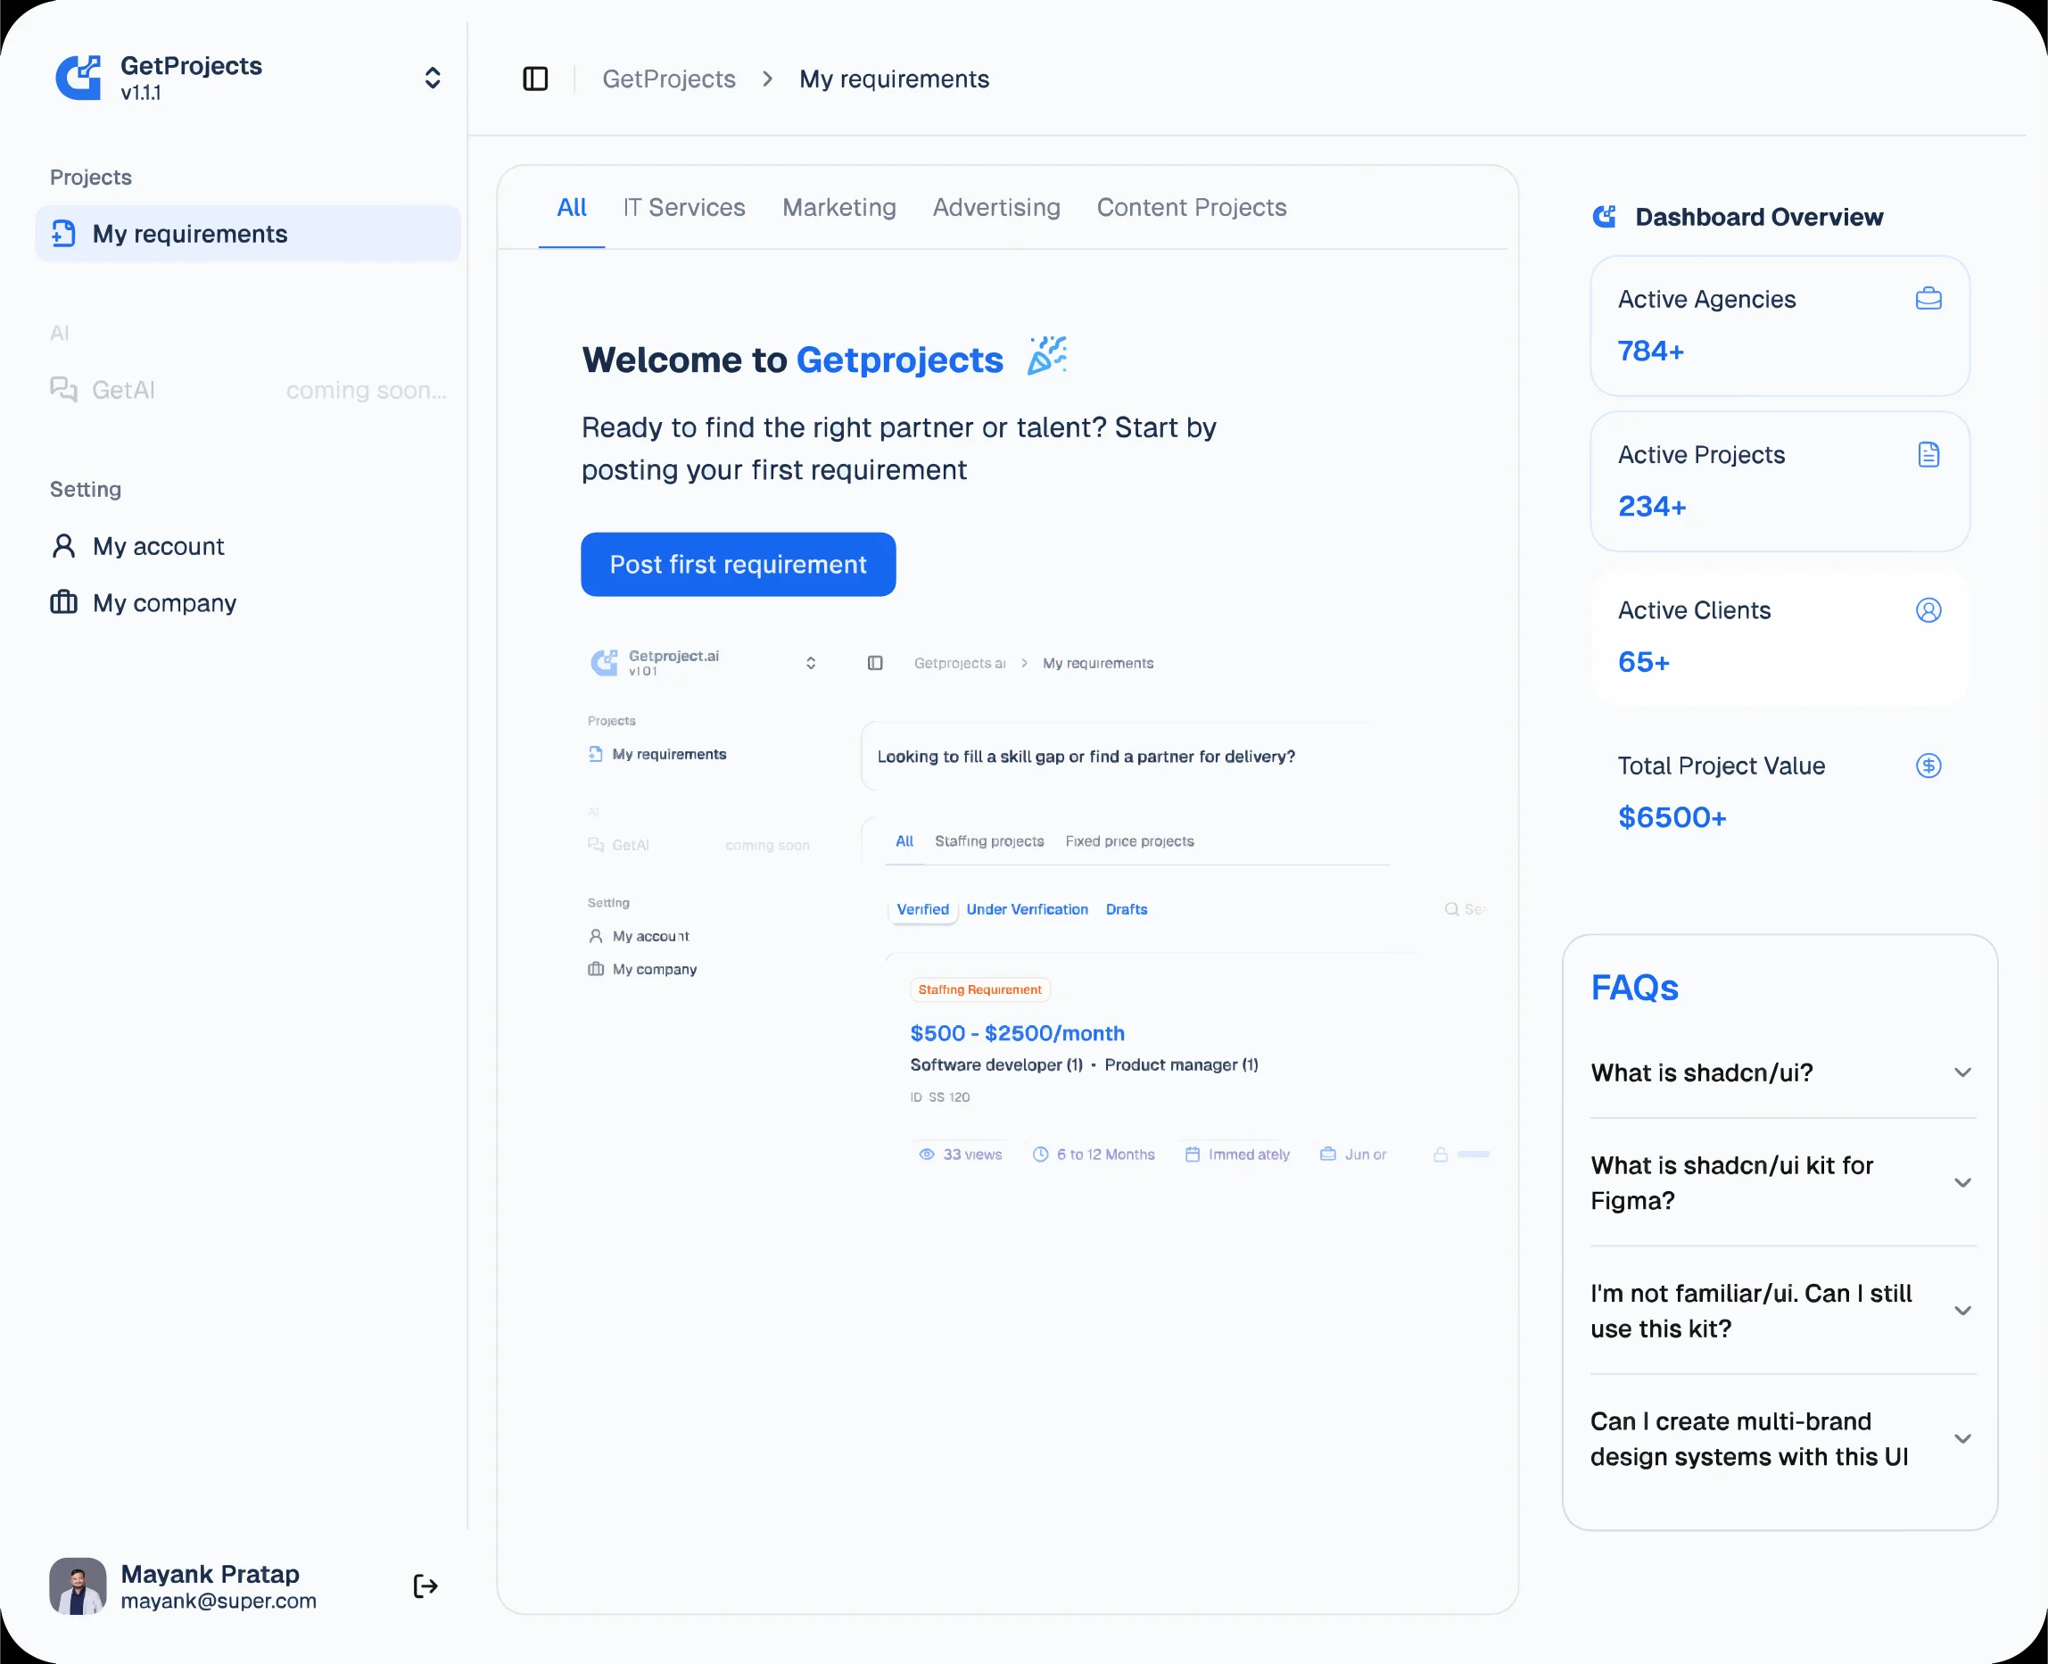Open the Marketing tab

click(x=838, y=207)
